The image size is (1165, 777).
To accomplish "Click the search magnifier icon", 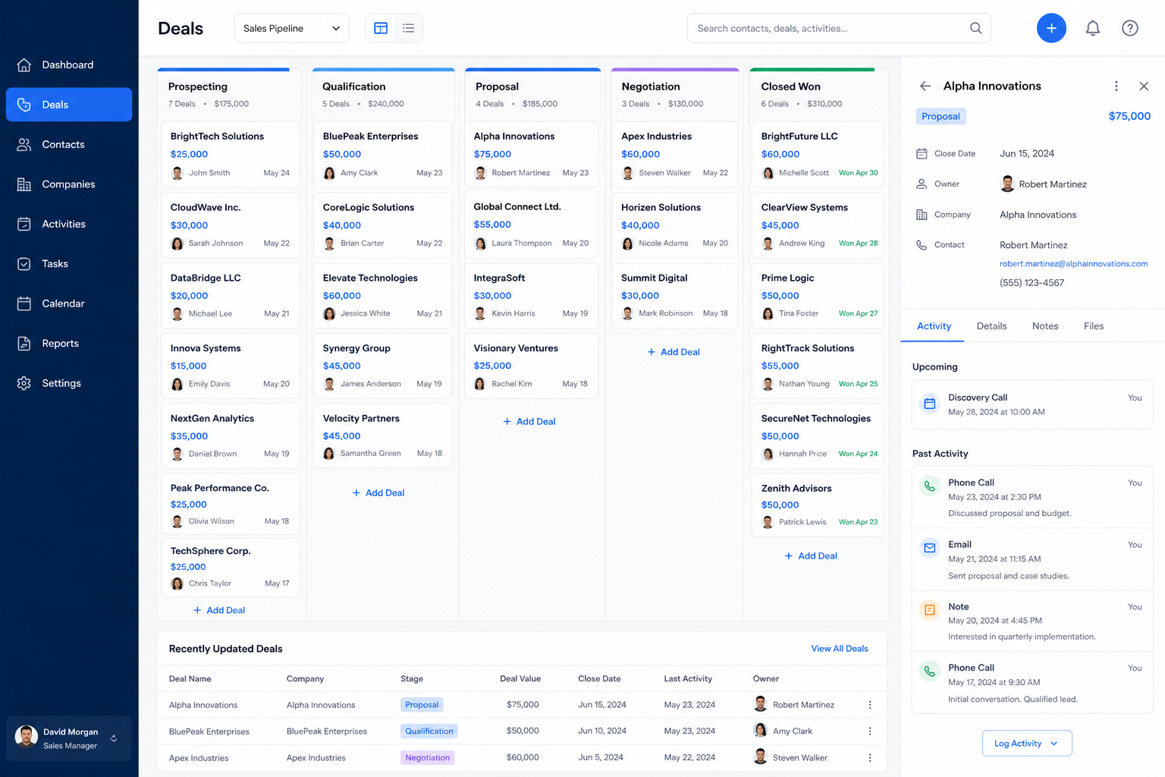I will (x=976, y=28).
